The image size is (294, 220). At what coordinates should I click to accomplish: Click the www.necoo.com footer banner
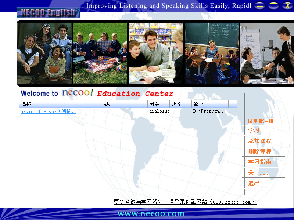[151, 213]
